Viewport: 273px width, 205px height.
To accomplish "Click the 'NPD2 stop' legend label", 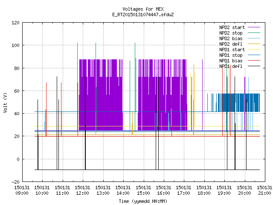I will 231,33.
